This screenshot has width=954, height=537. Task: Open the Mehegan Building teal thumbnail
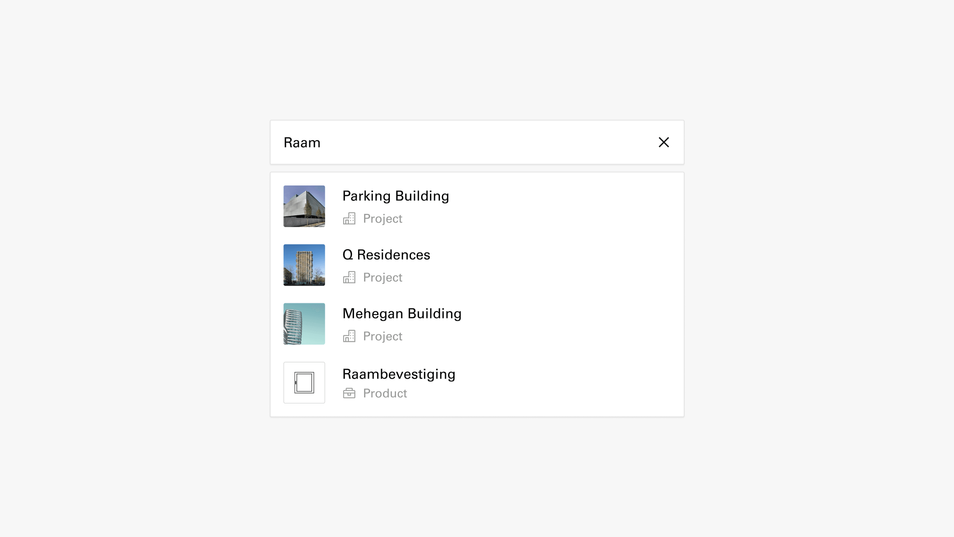304,324
